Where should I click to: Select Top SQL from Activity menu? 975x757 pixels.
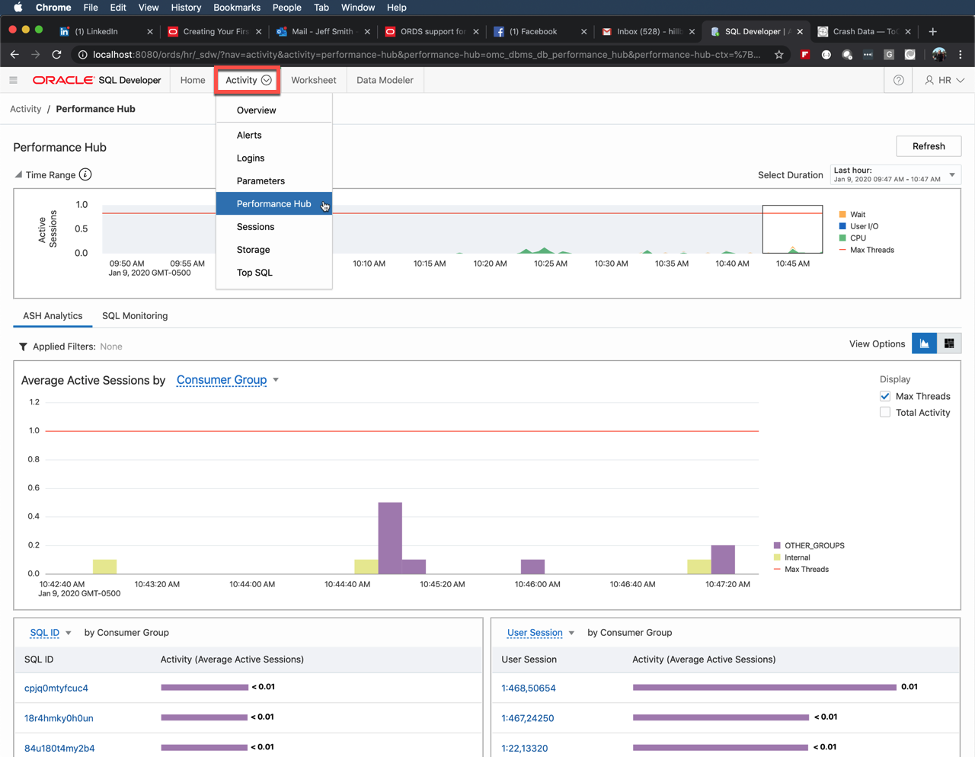coord(254,273)
